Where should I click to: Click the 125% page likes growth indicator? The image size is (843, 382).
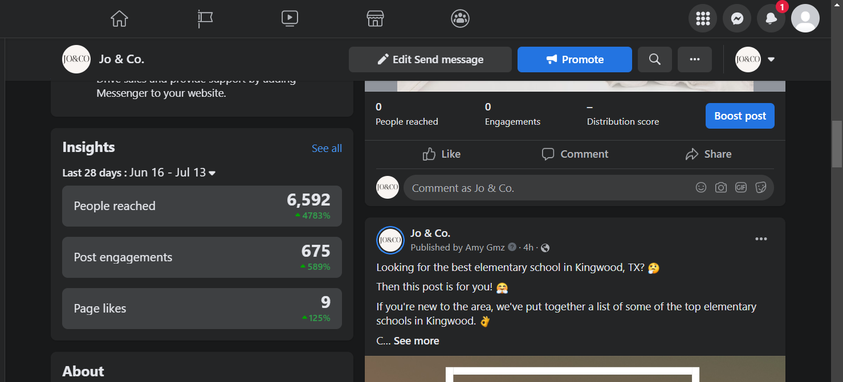[x=316, y=318]
